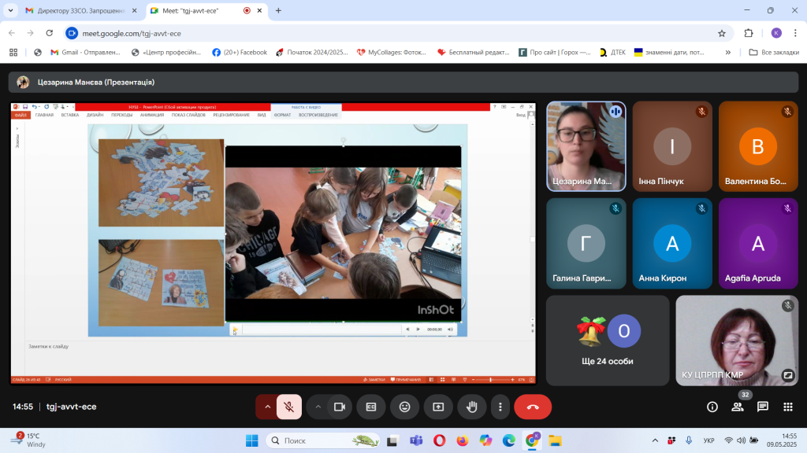Click the volume control of the PowerPoint video
The image size is (807, 453).
(450, 330)
